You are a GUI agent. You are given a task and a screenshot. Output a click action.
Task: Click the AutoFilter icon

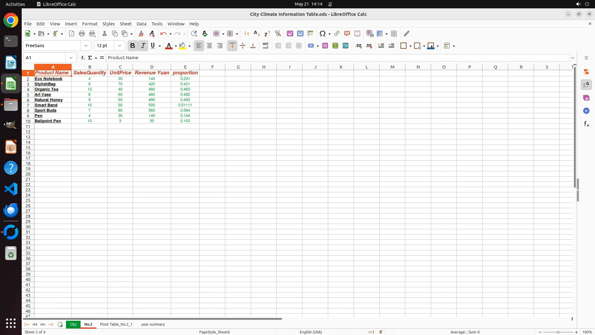click(278, 33)
